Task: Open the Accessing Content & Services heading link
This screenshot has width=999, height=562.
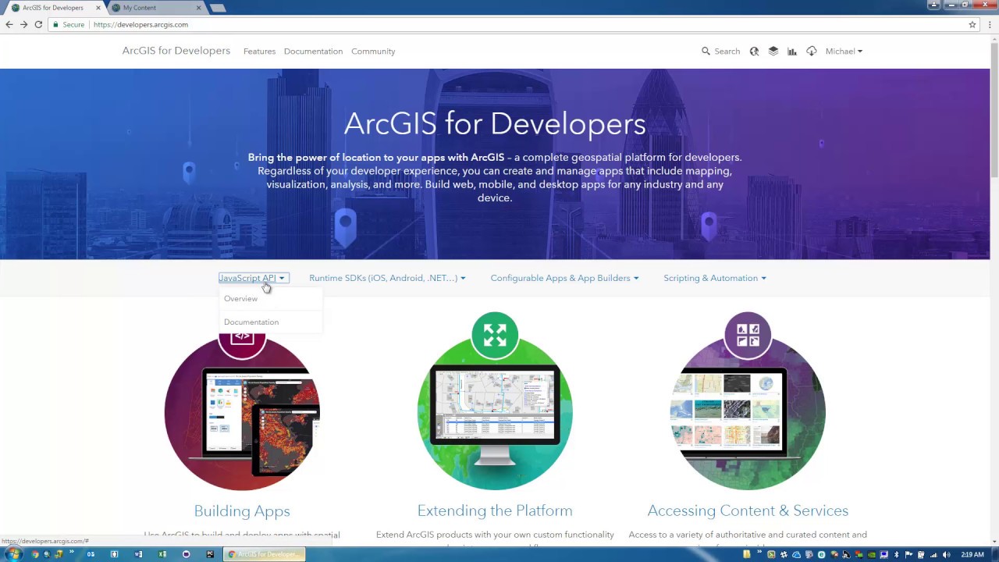Action: click(x=748, y=510)
